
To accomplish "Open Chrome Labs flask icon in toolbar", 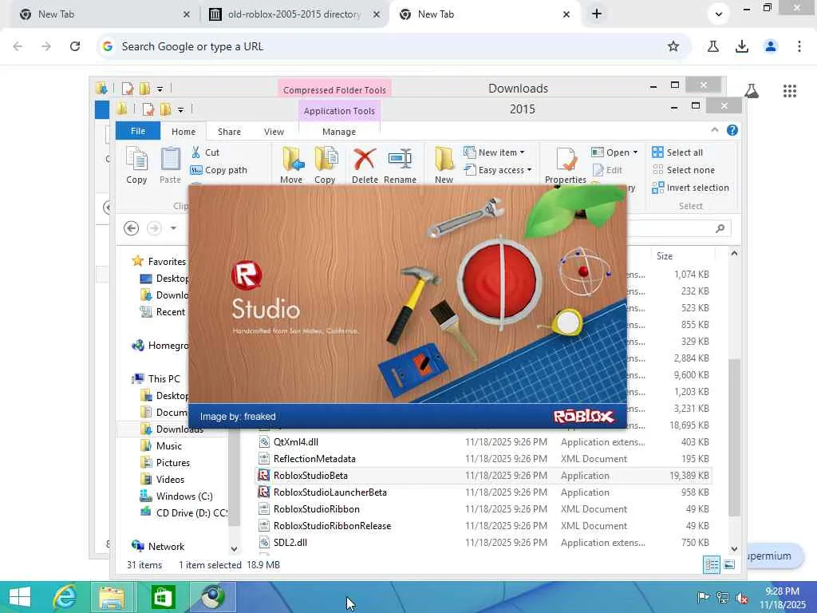I will (712, 46).
